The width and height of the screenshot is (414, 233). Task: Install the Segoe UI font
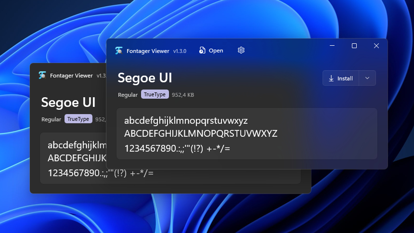[341, 78]
